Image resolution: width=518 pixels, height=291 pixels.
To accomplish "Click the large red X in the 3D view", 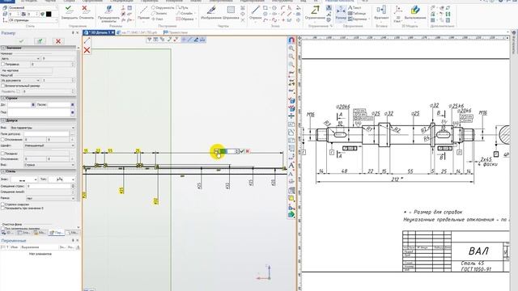I will click(x=87, y=50).
